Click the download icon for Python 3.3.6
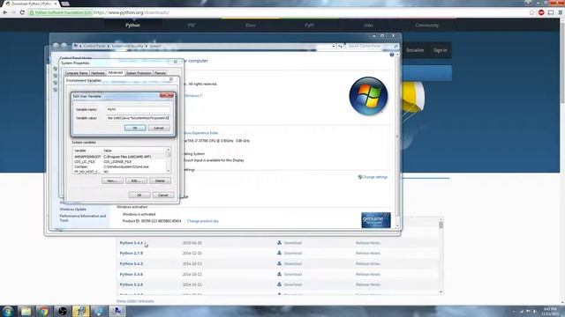Screen dimensions: 565x317 279,274
